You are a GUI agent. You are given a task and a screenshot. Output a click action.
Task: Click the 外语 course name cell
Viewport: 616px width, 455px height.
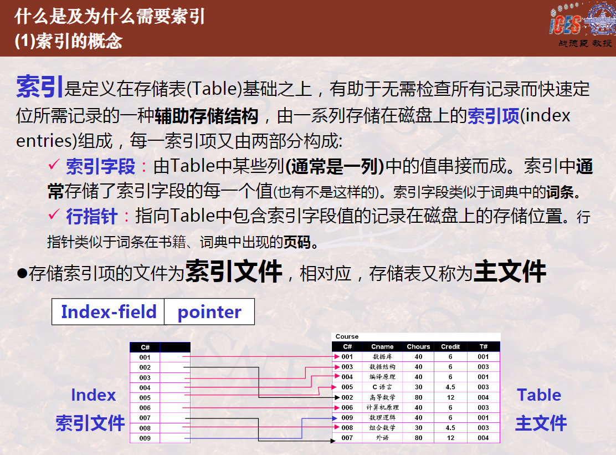[x=382, y=438]
